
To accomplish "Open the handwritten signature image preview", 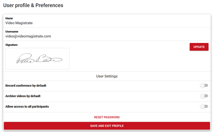I will [37, 59].
